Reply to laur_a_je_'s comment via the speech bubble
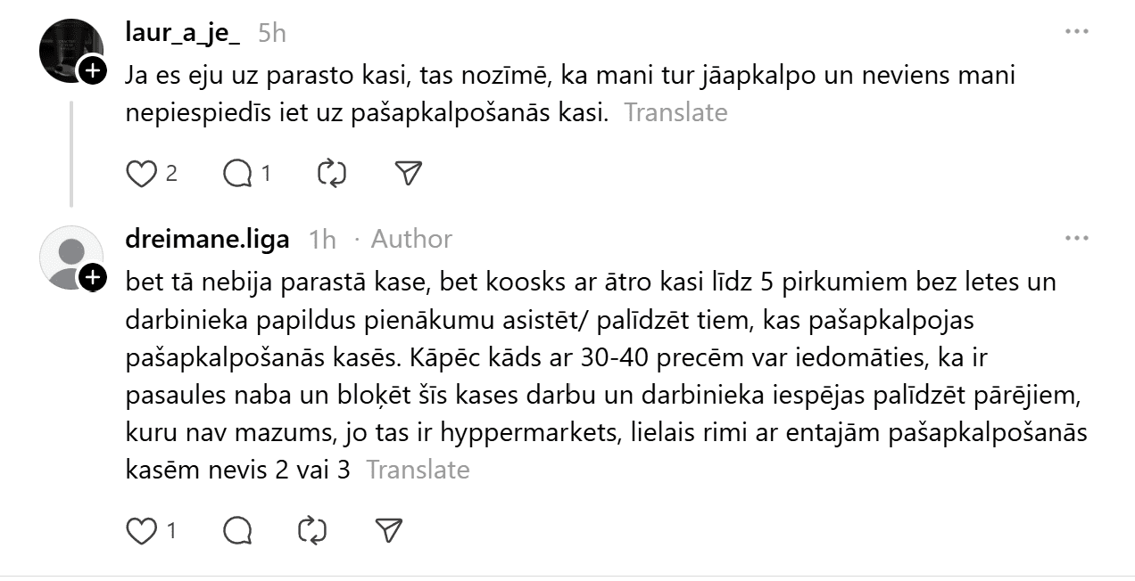 (237, 173)
